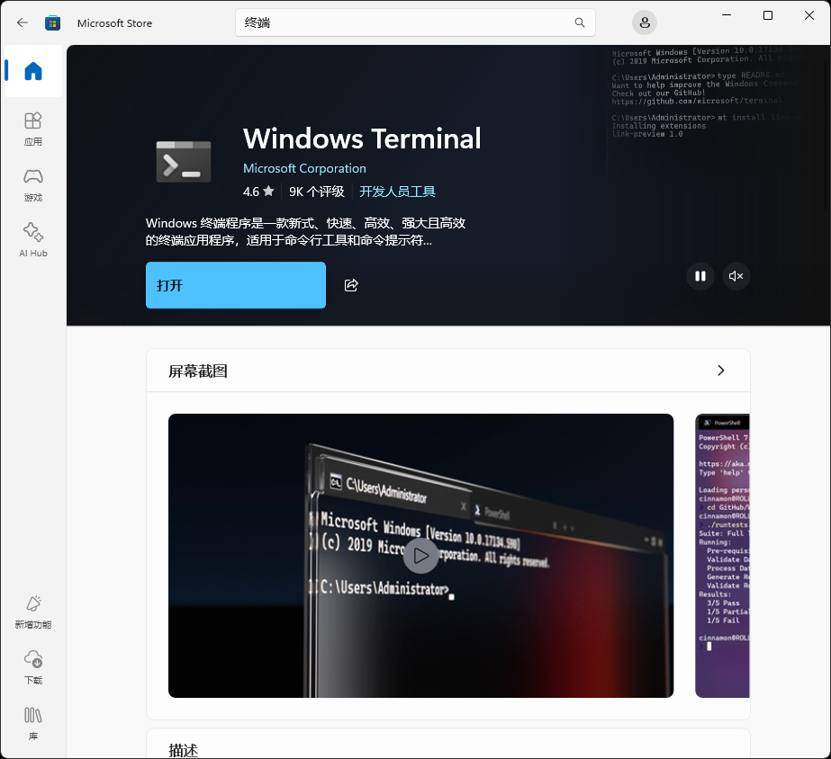Viewport: 831px width, 759px height.
Task: Open the user account profile button
Action: point(645,22)
